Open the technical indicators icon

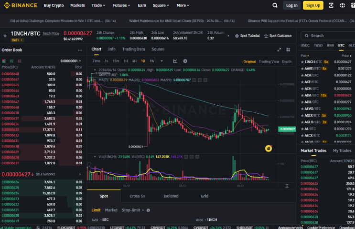(175, 61)
